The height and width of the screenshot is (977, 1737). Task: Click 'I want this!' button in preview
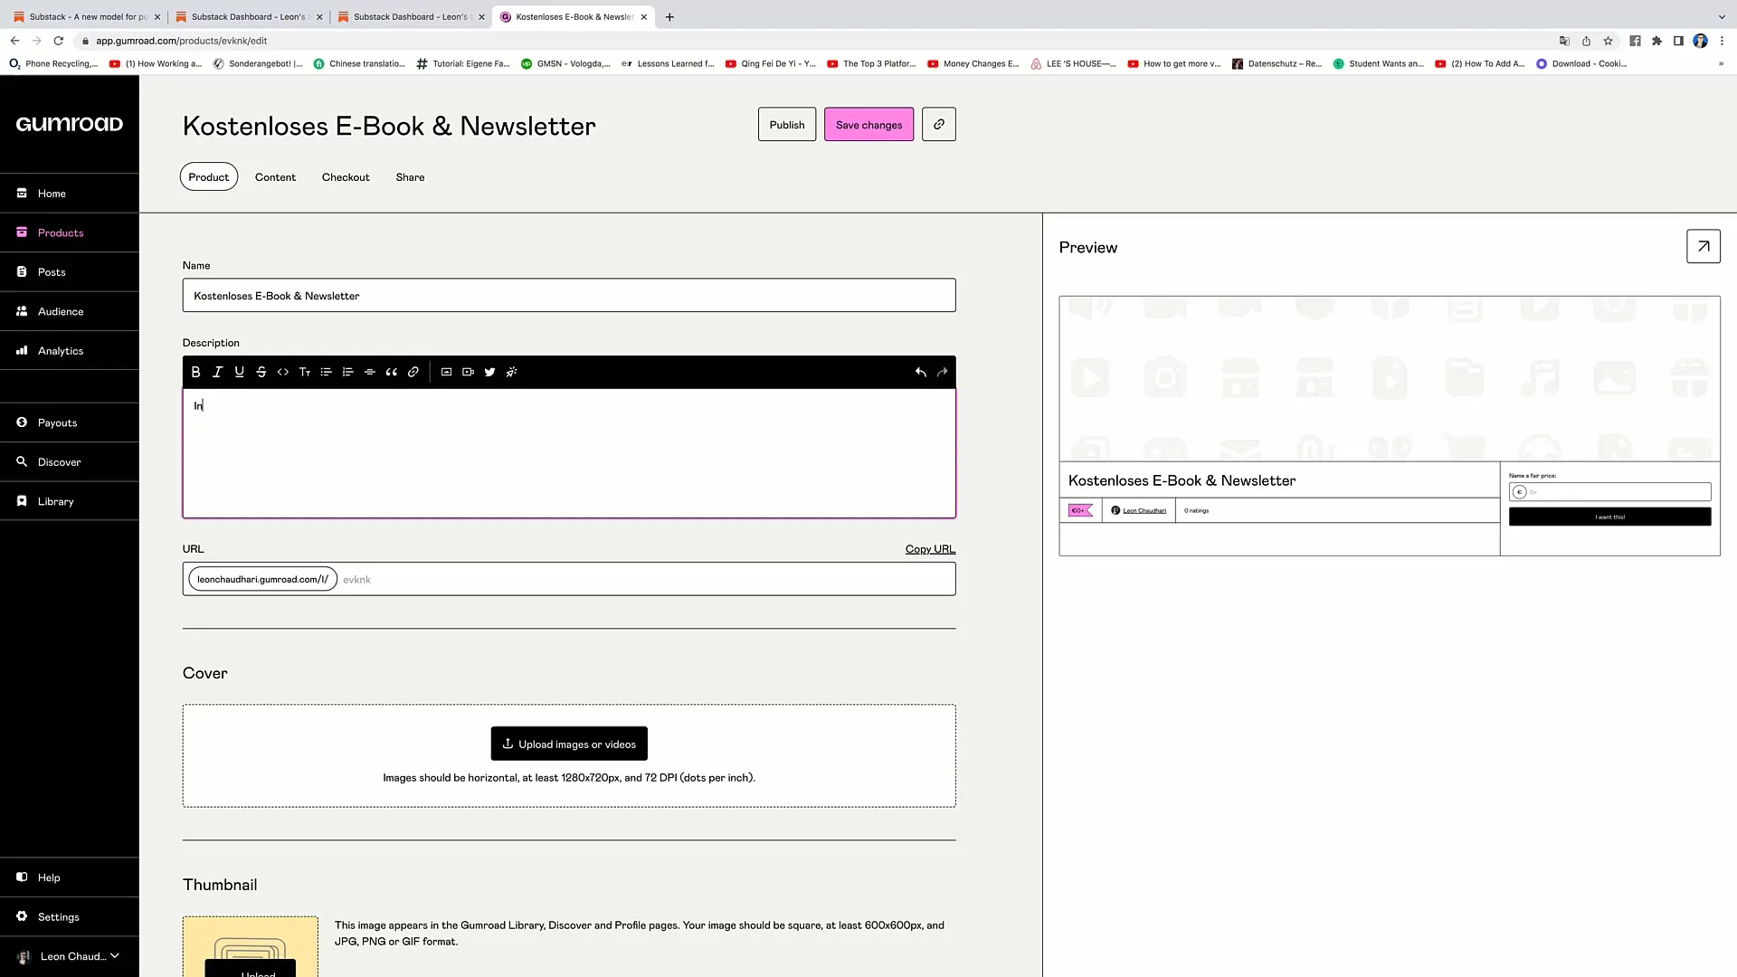click(x=1609, y=517)
